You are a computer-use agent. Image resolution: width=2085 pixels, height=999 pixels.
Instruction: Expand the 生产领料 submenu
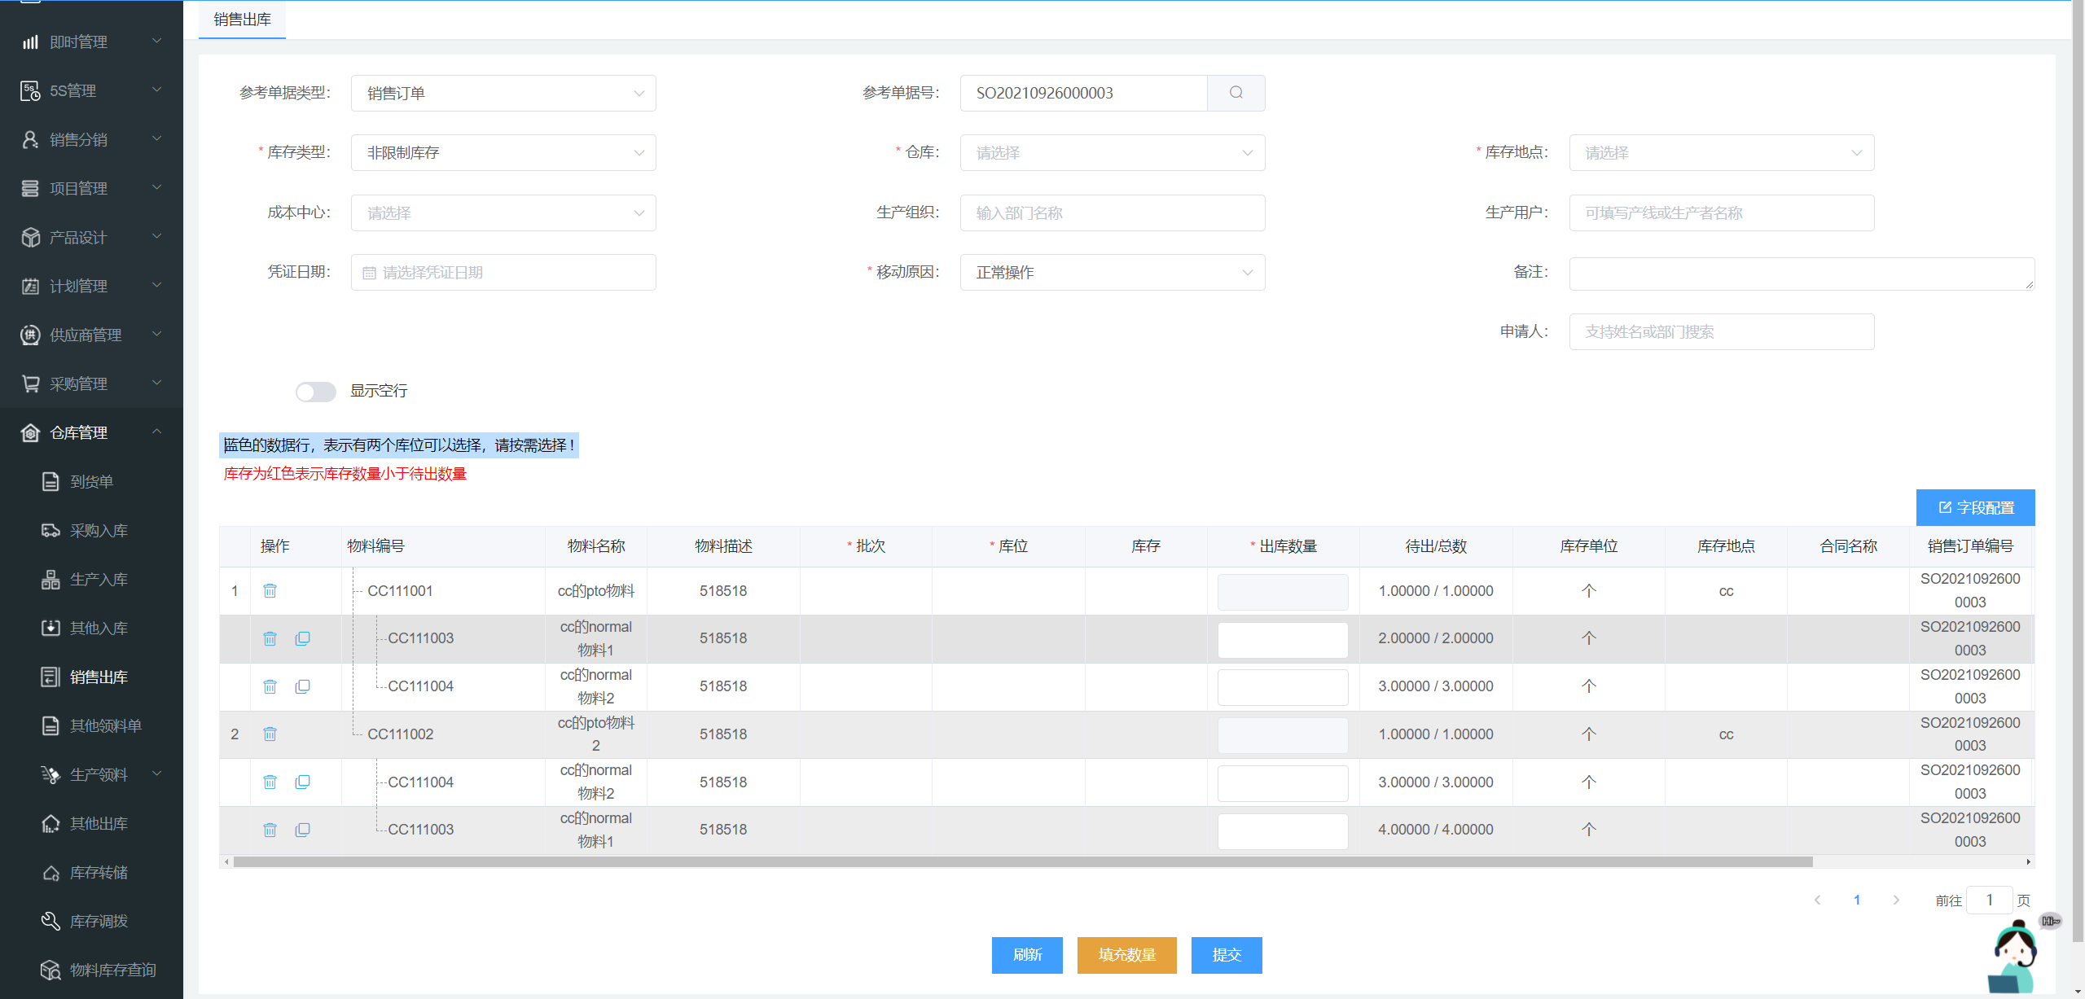pyautogui.click(x=99, y=774)
